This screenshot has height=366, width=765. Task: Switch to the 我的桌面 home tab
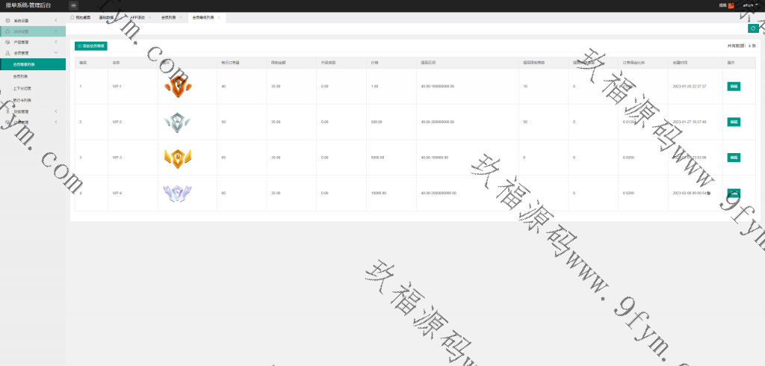(81, 16)
